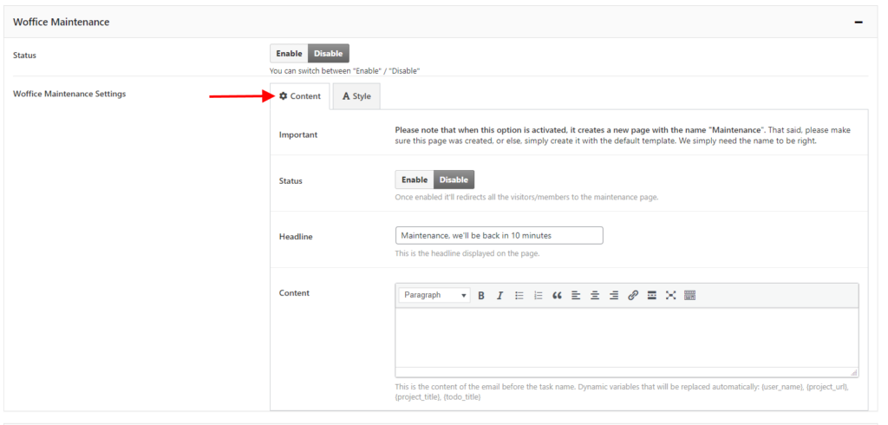
Task: Align text to the right
Action: tap(614, 296)
